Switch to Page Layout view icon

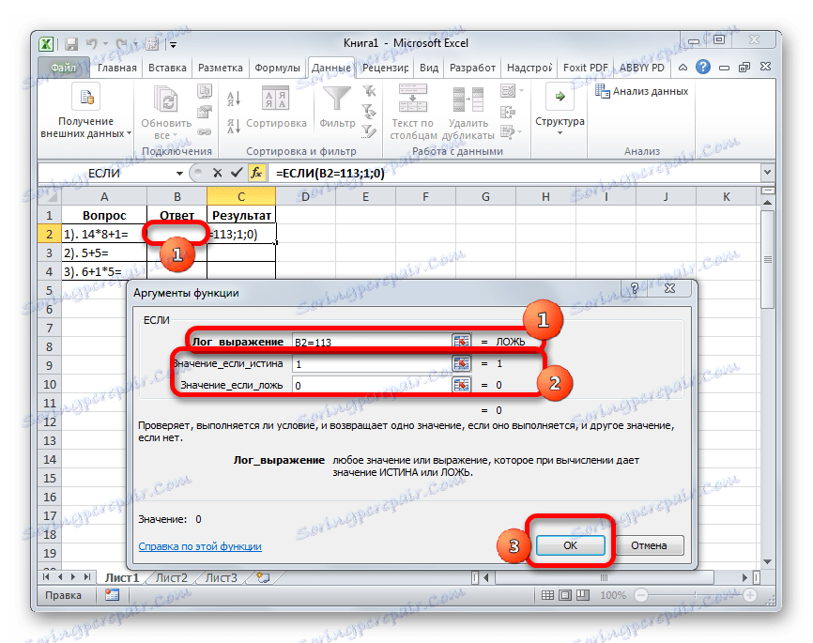coord(565,595)
